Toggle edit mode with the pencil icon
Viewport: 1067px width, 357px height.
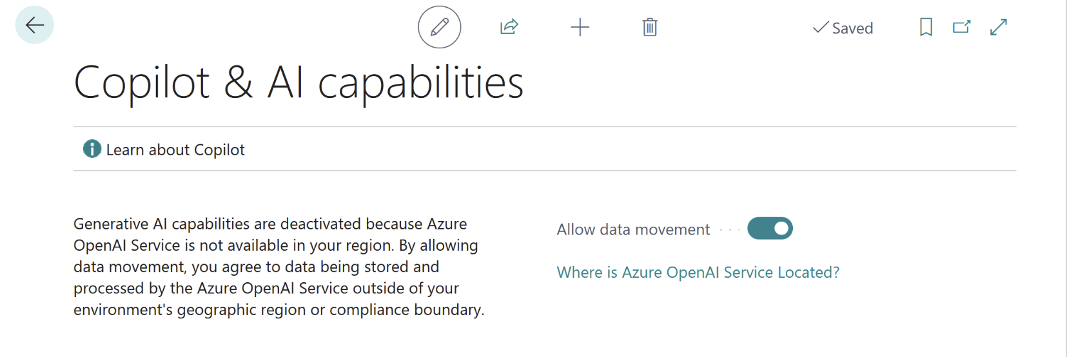pos(439,27)
